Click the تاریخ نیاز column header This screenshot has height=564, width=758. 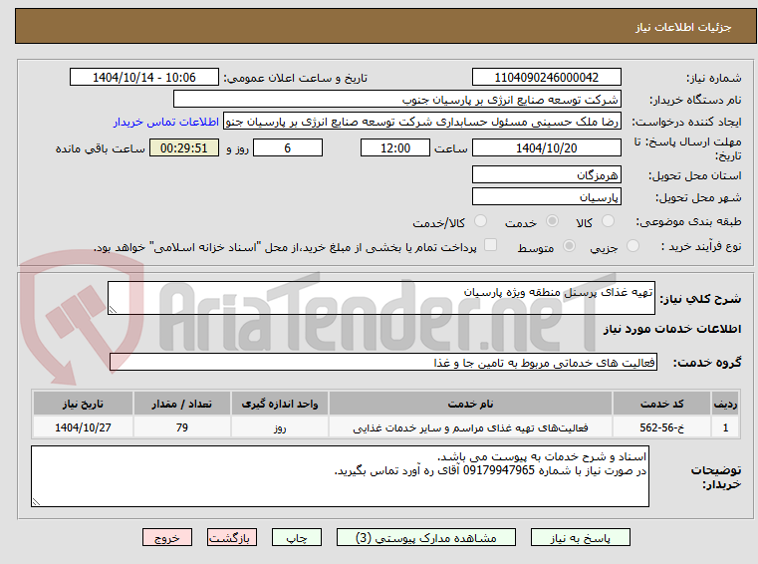(83, 404)
